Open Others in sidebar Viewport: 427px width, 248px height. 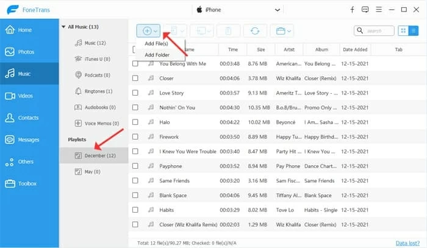29,161
